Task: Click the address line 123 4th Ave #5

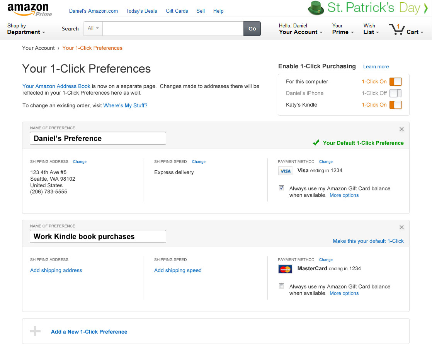Action: [x=48, y=172]
